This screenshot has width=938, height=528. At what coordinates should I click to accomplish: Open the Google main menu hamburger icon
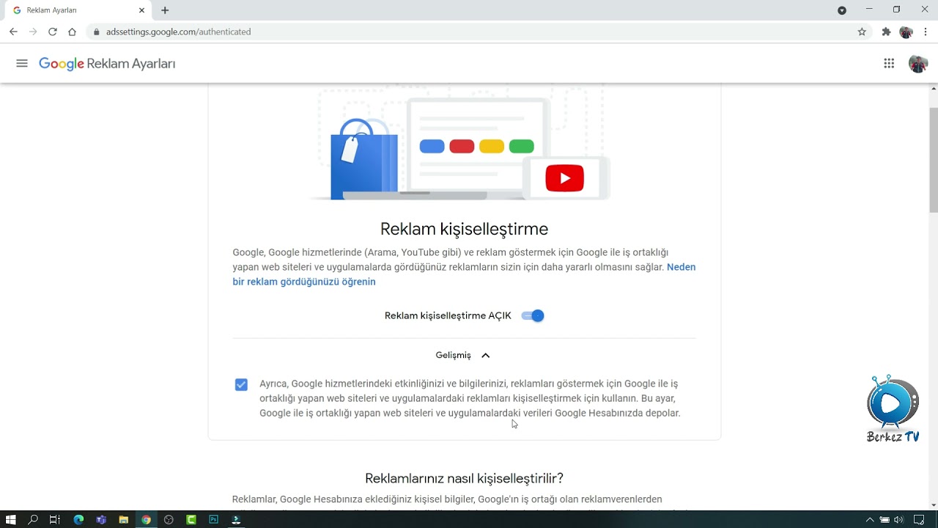click(22, 64)
